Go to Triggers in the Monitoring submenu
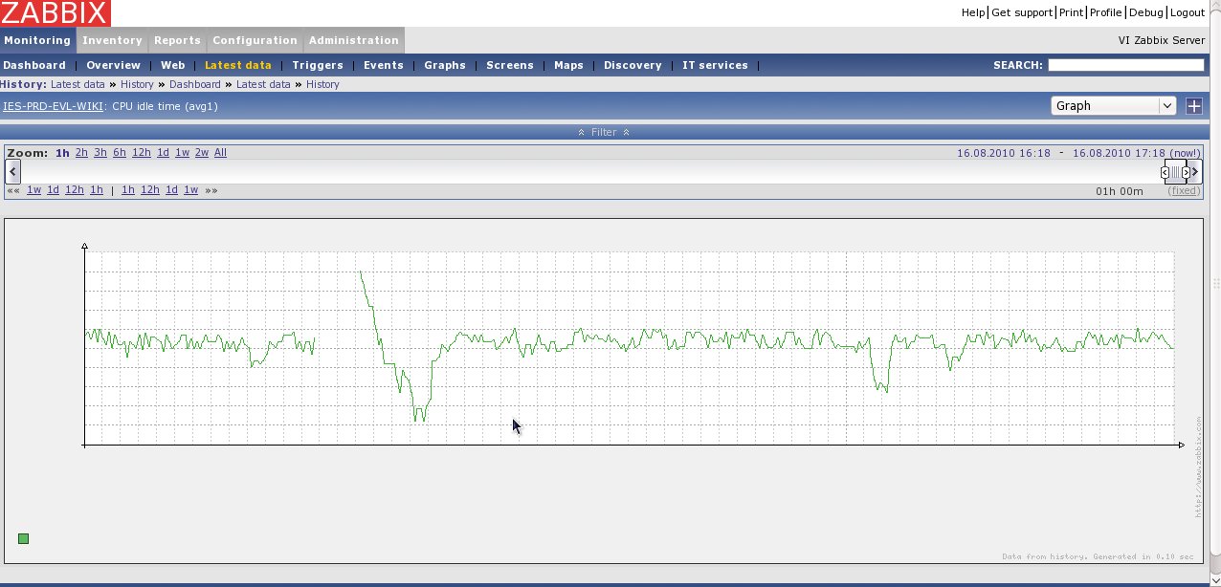This screenshot has width=1221, height=587. tap(317, 65)
